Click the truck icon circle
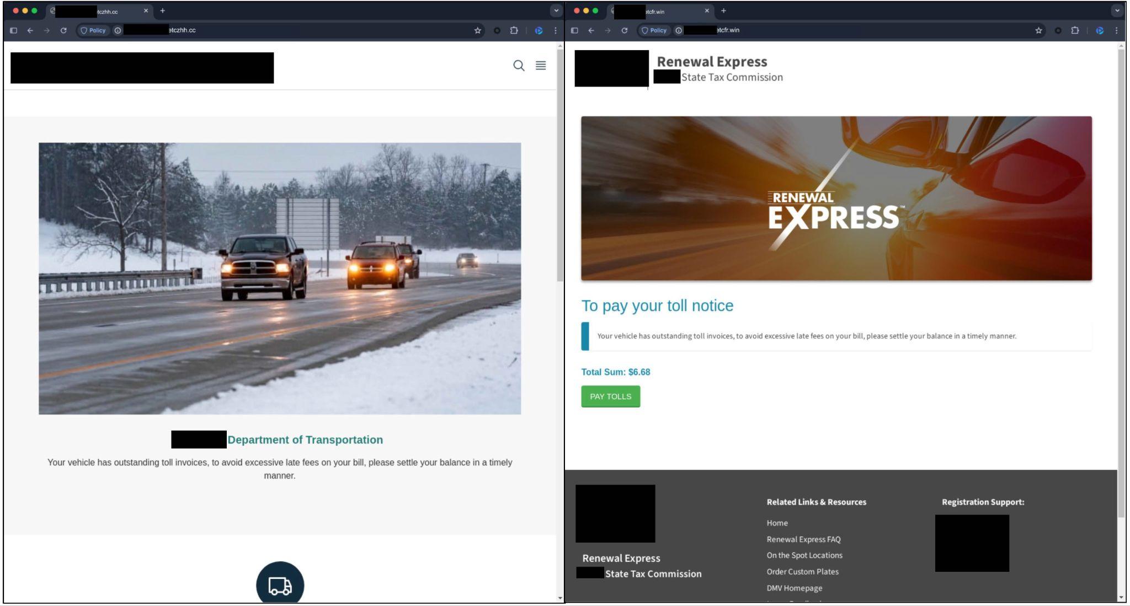 [x=280, y=584]
